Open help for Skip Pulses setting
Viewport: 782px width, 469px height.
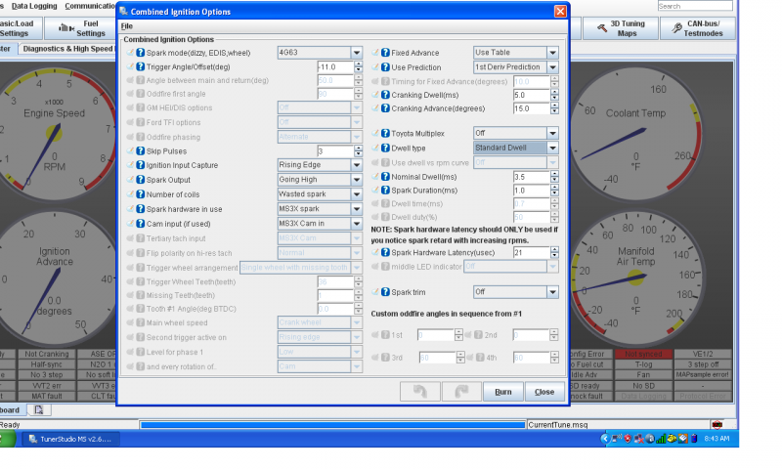click(x=140, y=151)
